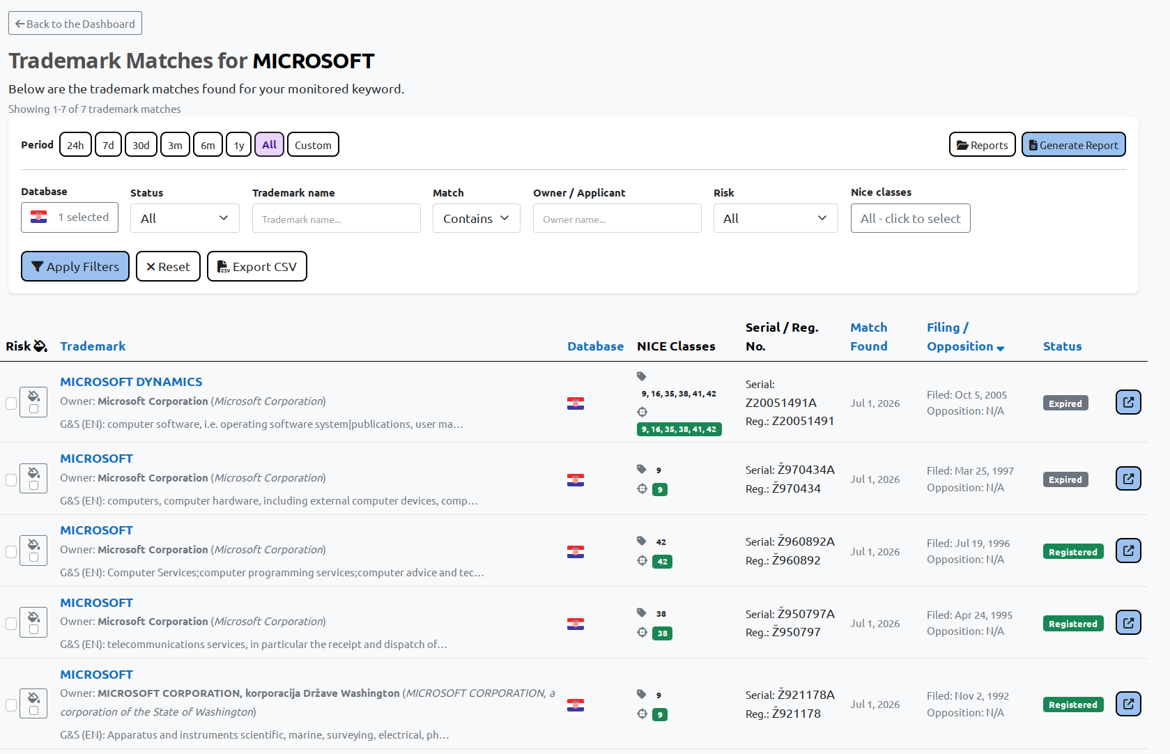This screenshot has height=754, width=1170.
Task: Sort by Database column header
Action: (x=595, y=346)
